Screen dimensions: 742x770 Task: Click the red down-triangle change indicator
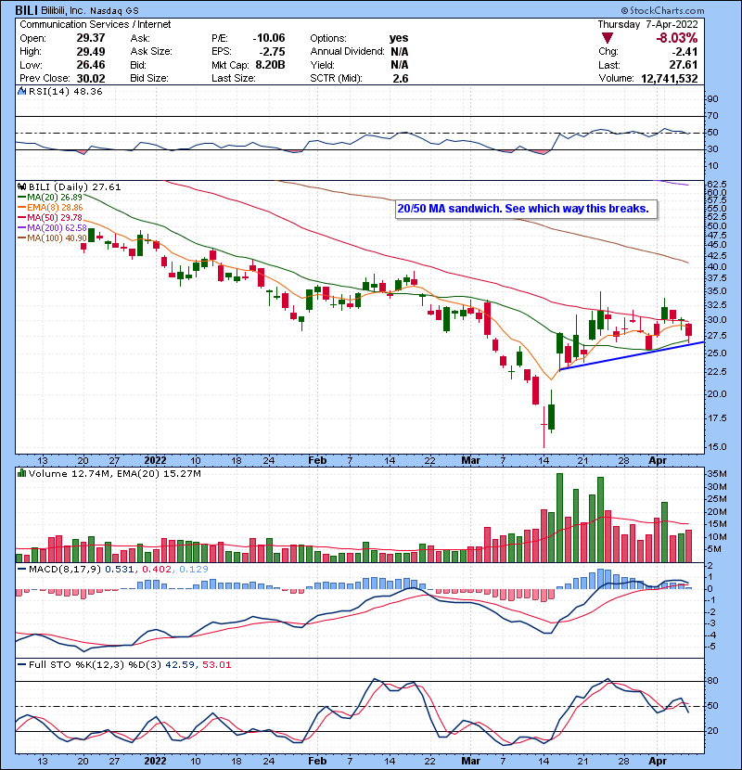pos(607,38)
